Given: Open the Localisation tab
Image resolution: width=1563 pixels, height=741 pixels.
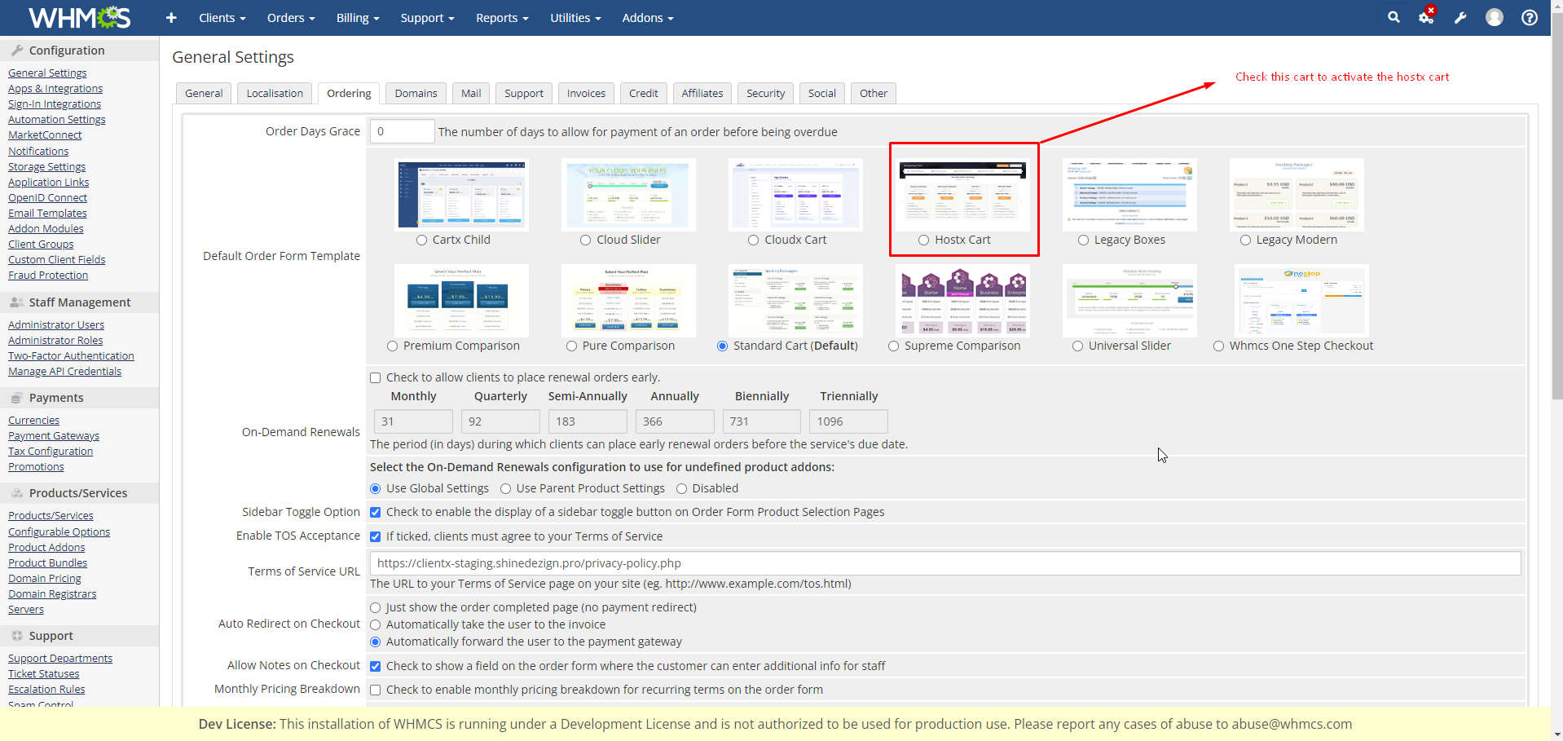Looking at the screenshot, I should [275, 94].
